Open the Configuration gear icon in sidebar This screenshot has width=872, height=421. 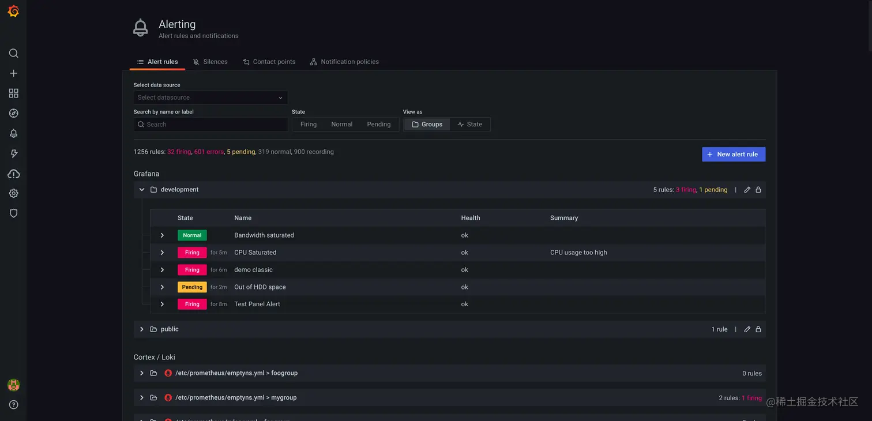(13, 193)
